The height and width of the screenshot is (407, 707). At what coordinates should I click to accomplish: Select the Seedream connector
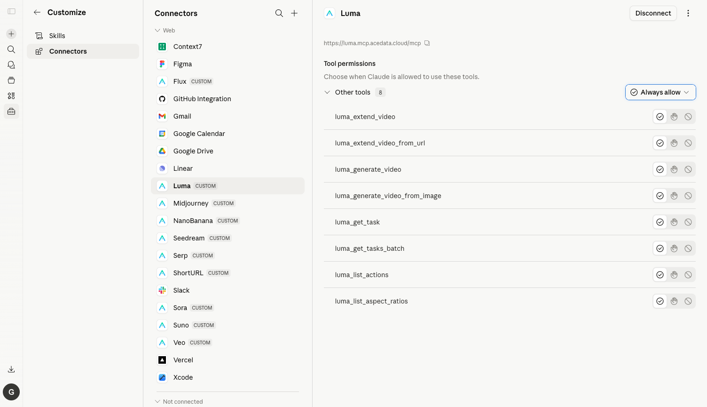point(228,238)
